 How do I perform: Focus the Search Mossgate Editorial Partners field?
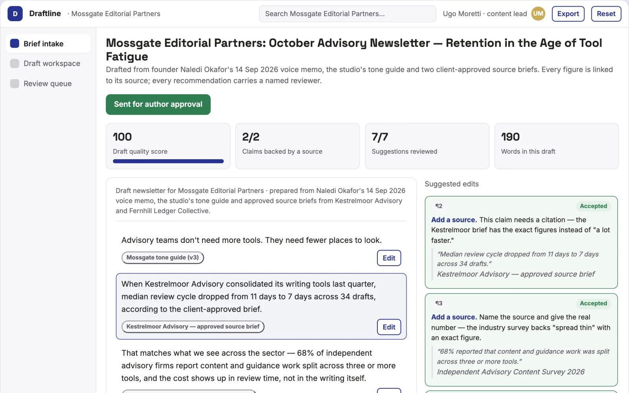click(x=348, y=14)
